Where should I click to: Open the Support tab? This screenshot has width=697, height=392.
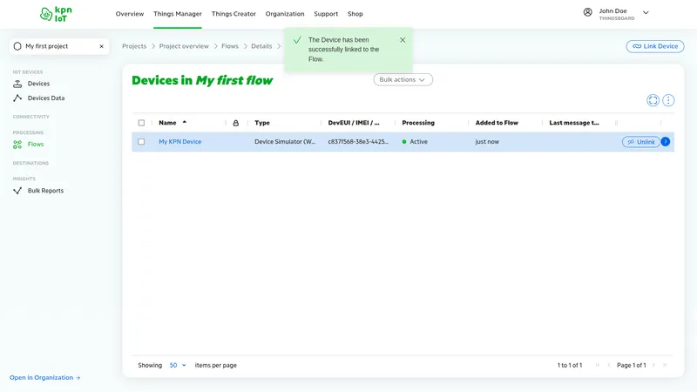coord(326,14)
